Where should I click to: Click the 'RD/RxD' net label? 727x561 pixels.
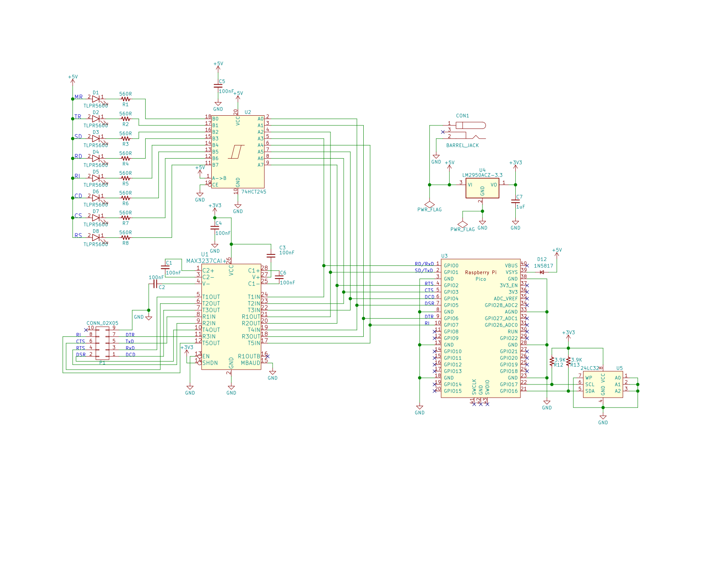[424, 264]
